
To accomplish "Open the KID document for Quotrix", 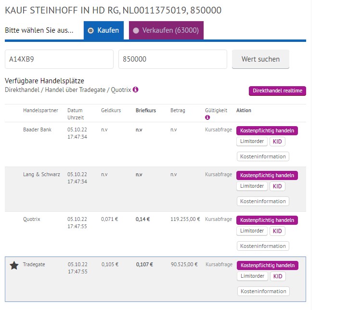I will pyautogui.click(x=277, y=231).
